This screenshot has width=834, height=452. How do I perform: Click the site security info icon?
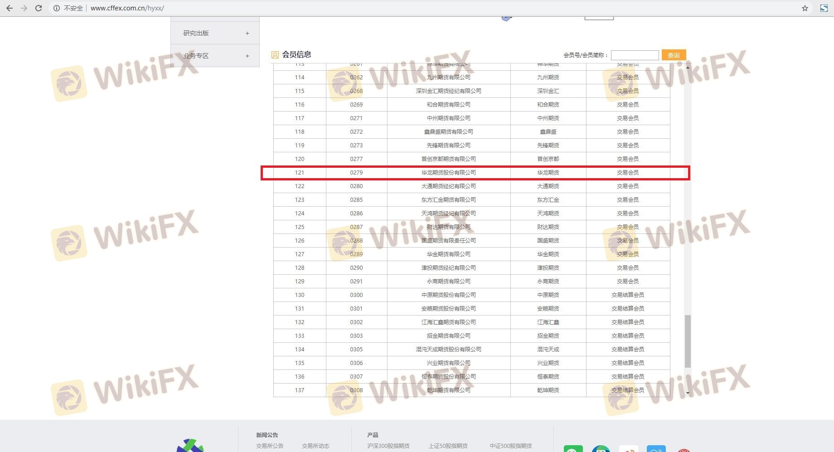tap(57, 8)
